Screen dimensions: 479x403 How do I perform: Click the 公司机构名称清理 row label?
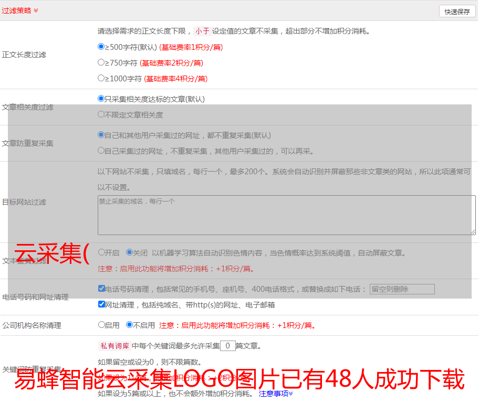(x=32, y=325)
